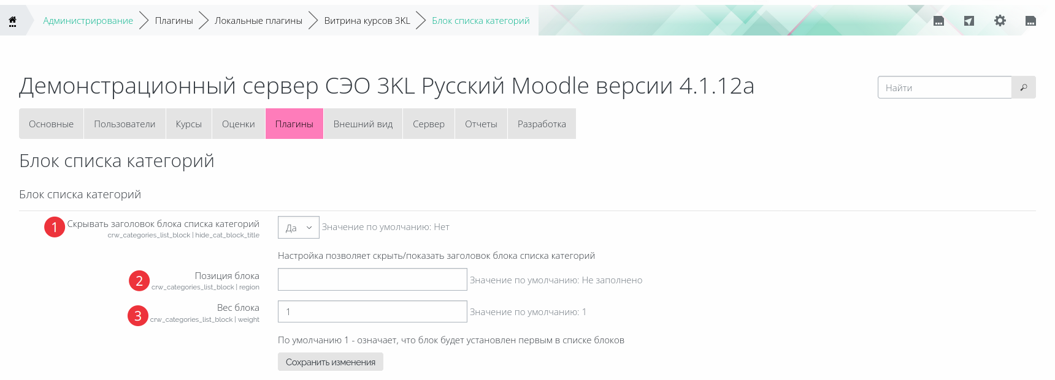Open the Сервер tab
This screenshot has height=380, width=1055.
[429, 124]
